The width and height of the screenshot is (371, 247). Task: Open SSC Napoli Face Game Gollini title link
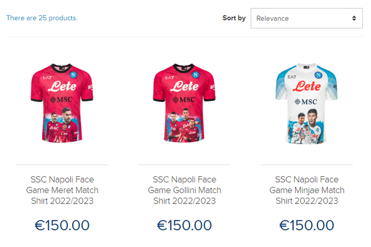(184, 190)
